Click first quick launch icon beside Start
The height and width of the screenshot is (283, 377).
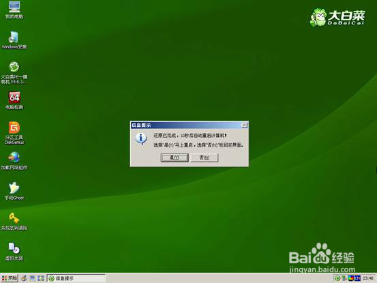[x=24, y=278]
